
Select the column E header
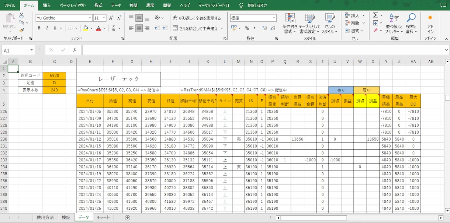pyautogui.click(x=90, y=61)
